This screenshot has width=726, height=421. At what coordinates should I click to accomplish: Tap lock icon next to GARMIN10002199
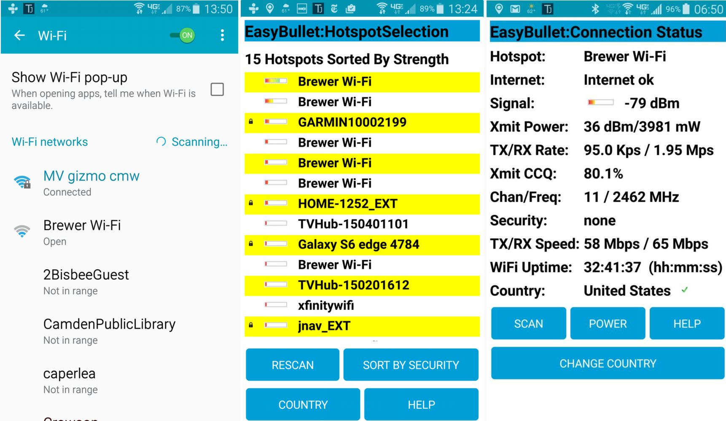click(251, 122)
